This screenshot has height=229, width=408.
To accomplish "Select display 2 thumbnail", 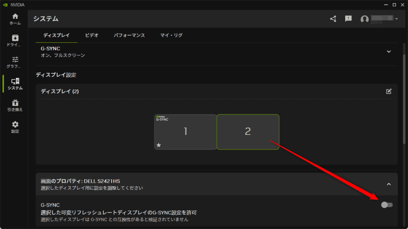I will pos(248,132).
